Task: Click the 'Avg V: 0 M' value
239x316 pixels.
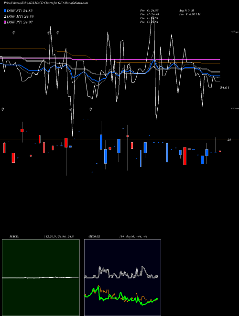Action: point(186,11)
